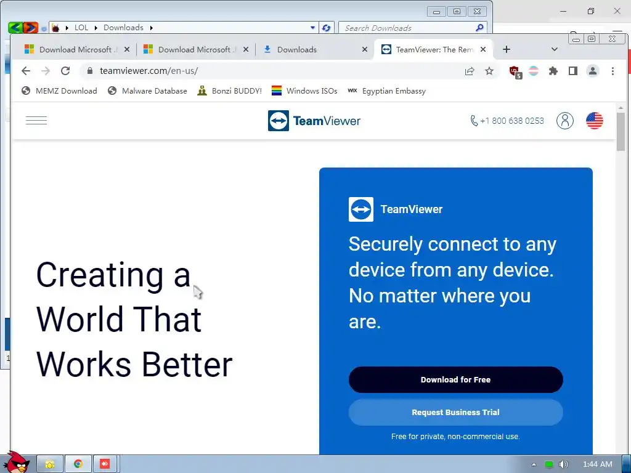Click the 1:44 AM clock

(x=597, y=464)
